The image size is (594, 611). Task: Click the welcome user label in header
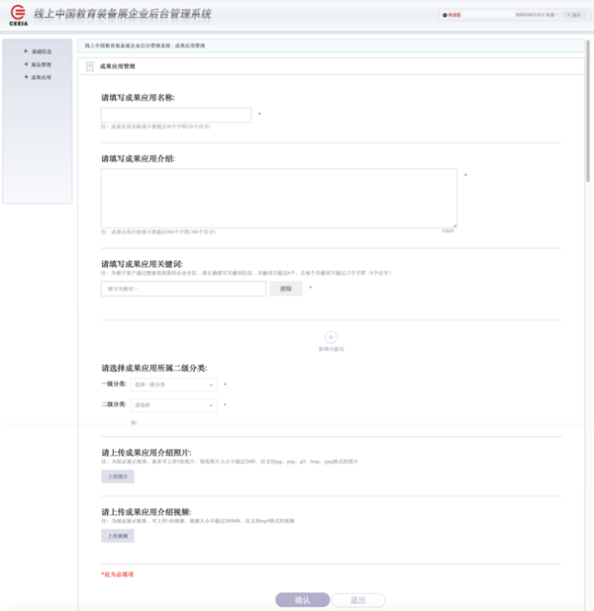tap(455, 16)
